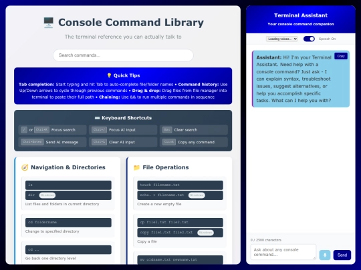Click 'List files and folders in current directory'

(62, 204)
